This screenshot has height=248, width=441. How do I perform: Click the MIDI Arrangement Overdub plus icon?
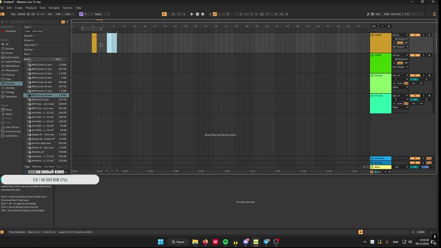pyautogui.click(x=211, y=14)
